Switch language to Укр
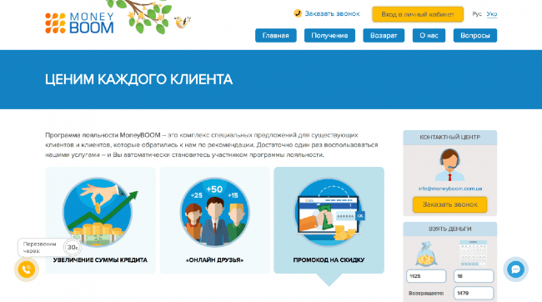Image resolution: width=542 pixels, height=302 pixels. pos(492,14)
